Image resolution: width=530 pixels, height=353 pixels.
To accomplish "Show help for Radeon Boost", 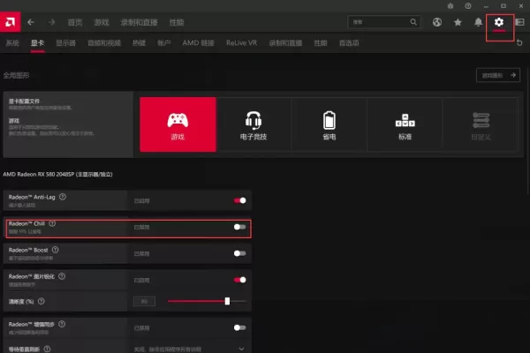I will coord(55,250).
